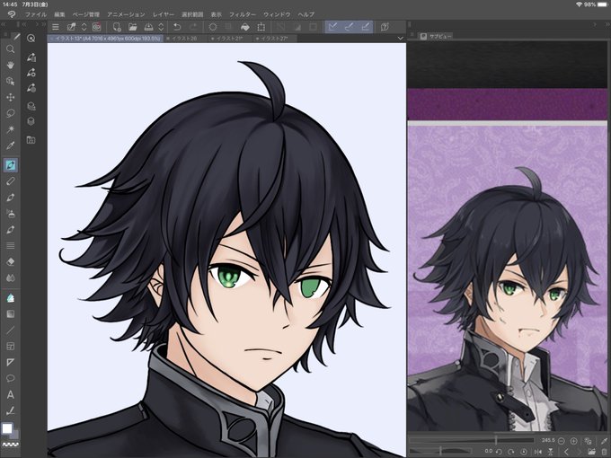This screenshot has width=611, height=458.
Task: Click the Save icon in command bar
Action: (149, 27)
